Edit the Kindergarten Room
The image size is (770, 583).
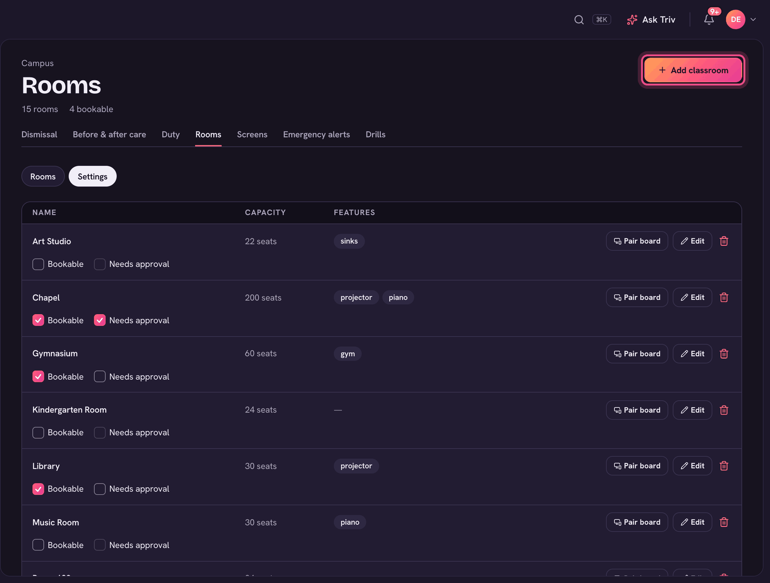tap(692, 410)
